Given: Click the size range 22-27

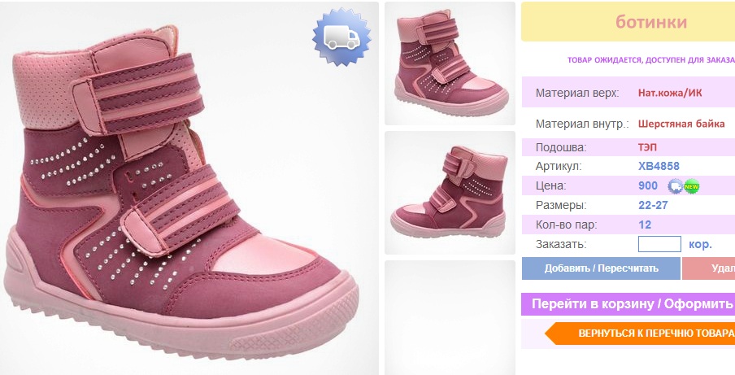Looking at the screenshot, I should [653, 205].
